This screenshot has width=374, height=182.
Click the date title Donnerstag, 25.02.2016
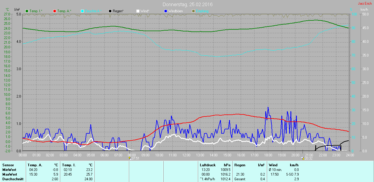click(x=188, y=5)
